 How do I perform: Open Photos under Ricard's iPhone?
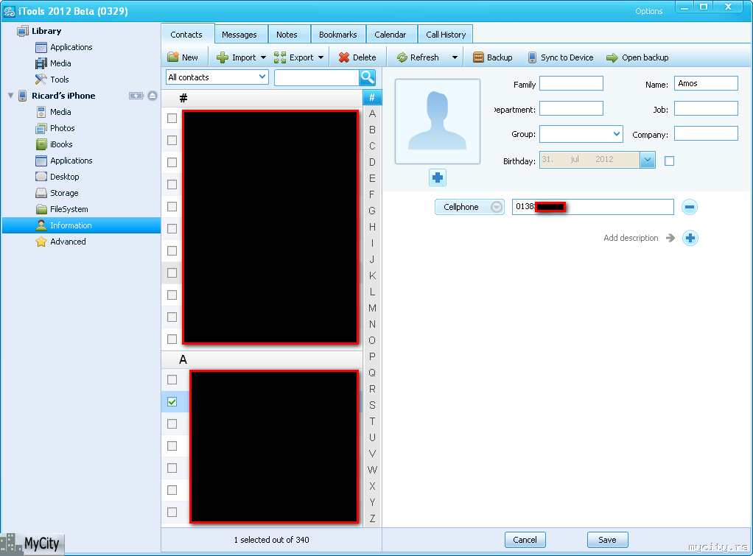tap(63, 128)
